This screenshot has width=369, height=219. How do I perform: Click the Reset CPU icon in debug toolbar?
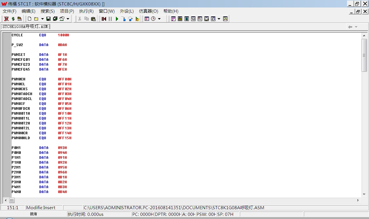(x=104, y=19)
